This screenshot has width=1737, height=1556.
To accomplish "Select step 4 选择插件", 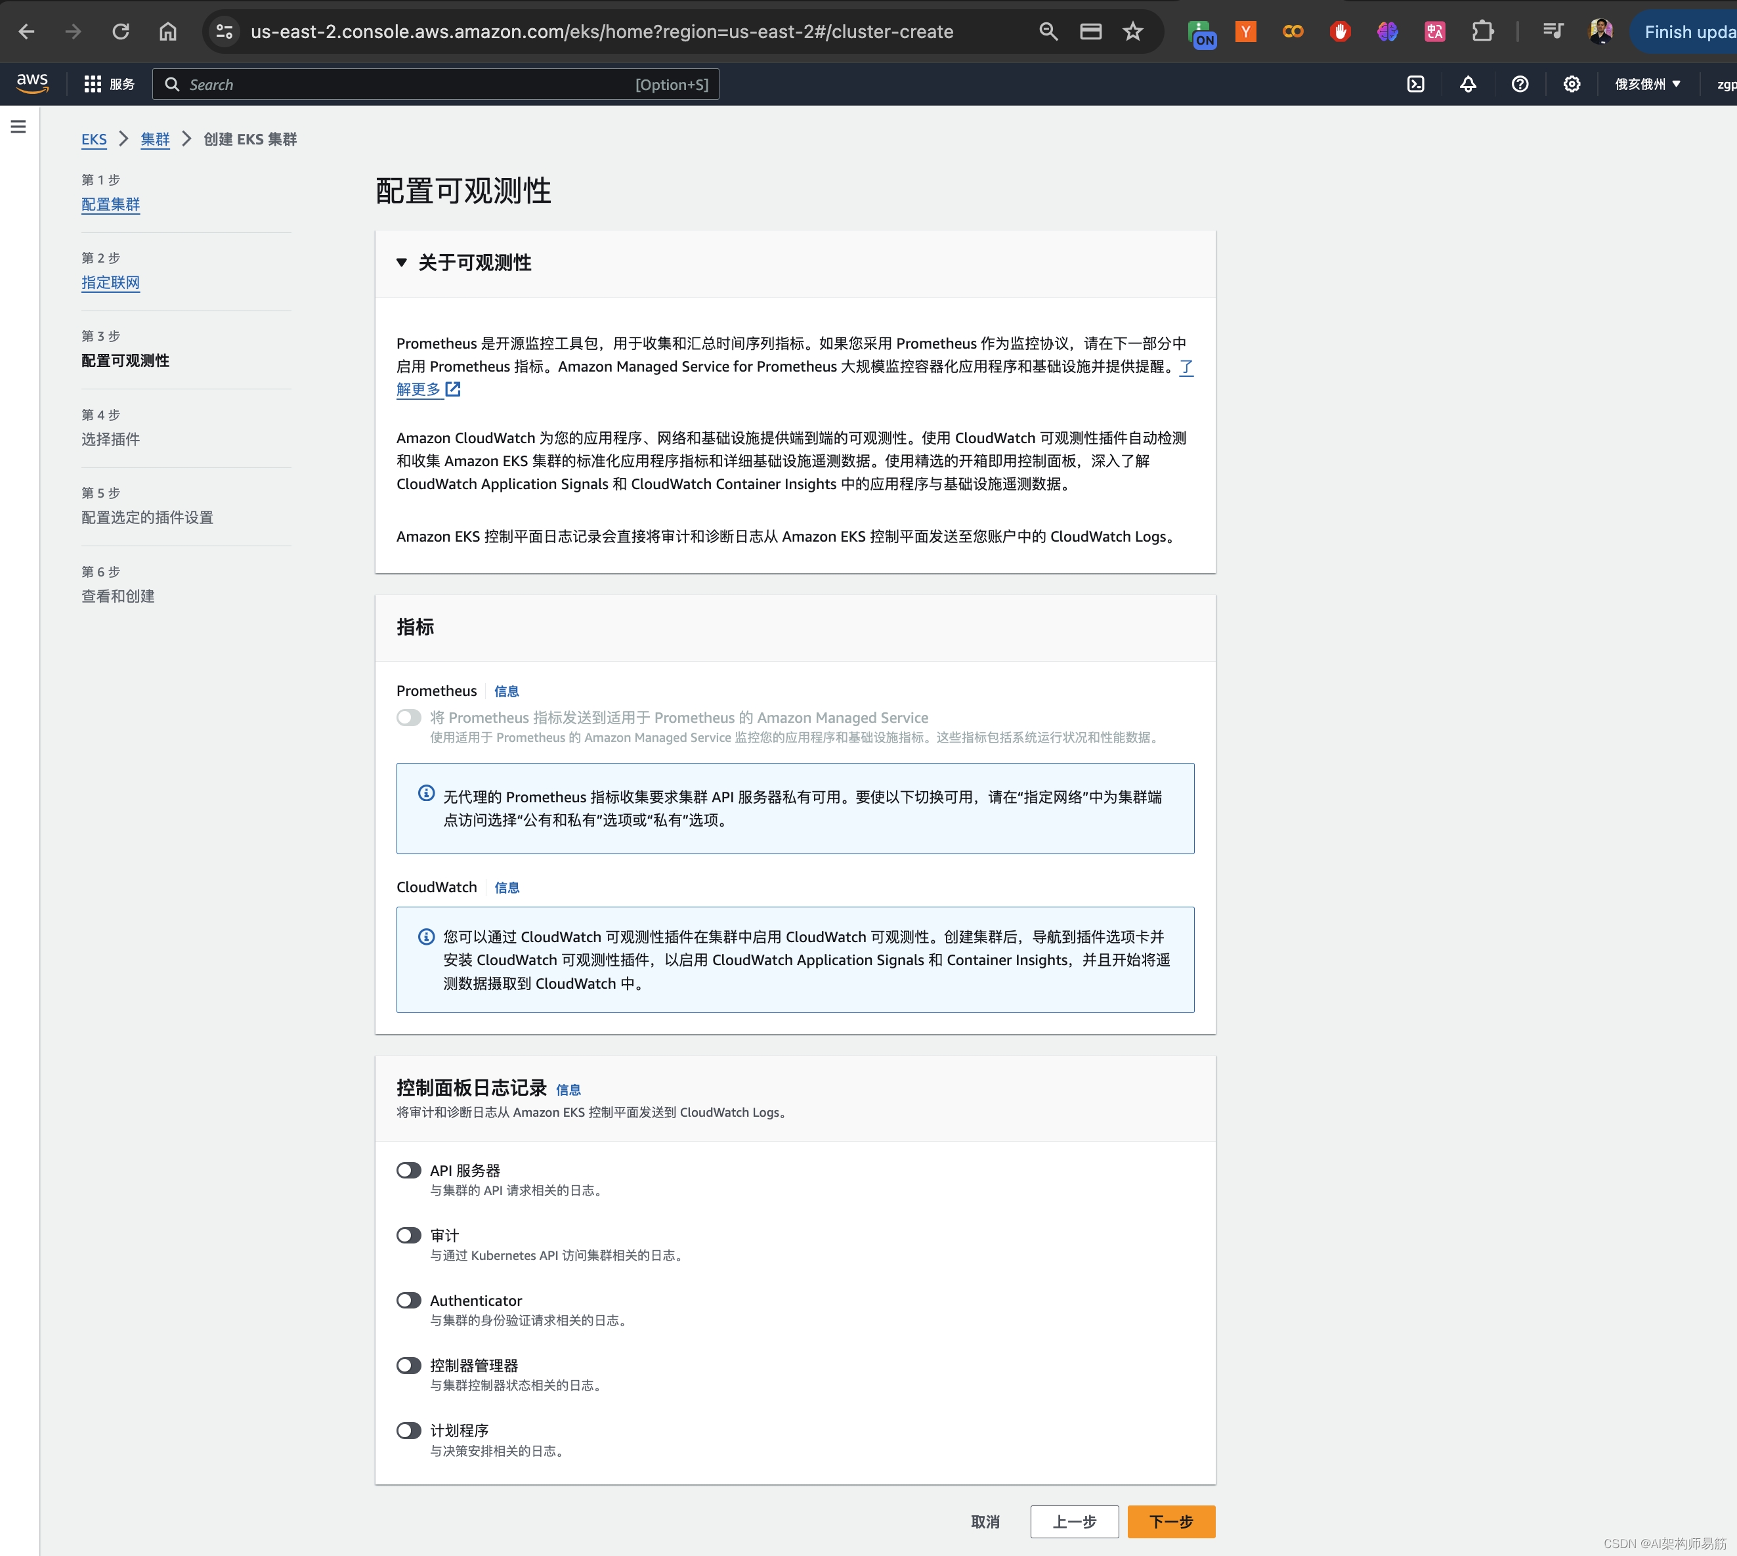I will click(x=110, y=439).
